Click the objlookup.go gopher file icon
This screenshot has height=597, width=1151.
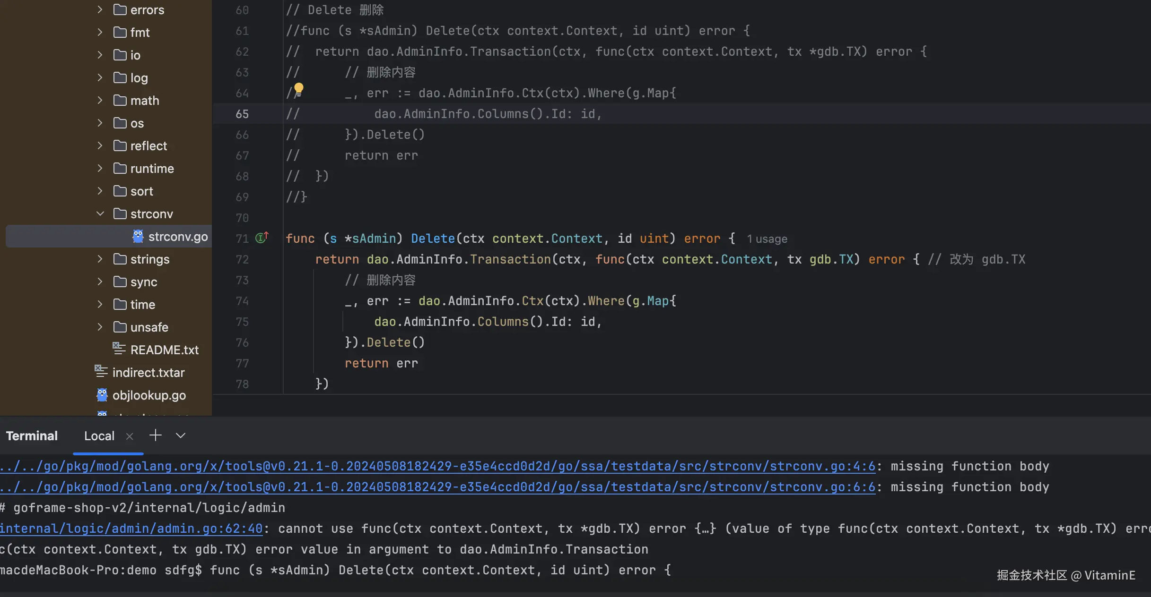[x=102, y=395]
